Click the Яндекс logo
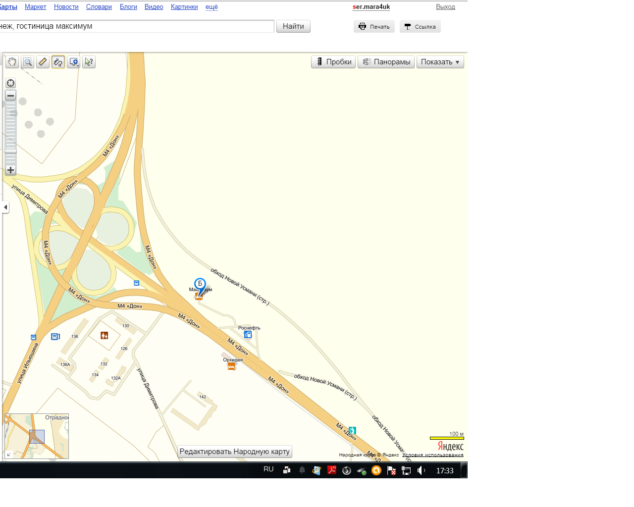634x507 pixels. (x=450, y=447)
